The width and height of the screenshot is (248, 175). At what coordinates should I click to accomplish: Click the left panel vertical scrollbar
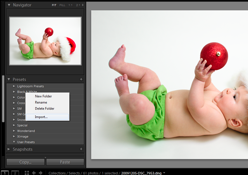click(x=3, y=99)
